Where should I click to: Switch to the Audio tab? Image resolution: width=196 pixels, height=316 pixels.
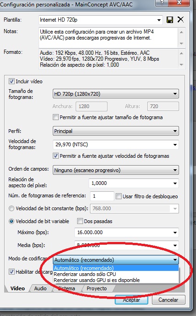click(40, 288)
